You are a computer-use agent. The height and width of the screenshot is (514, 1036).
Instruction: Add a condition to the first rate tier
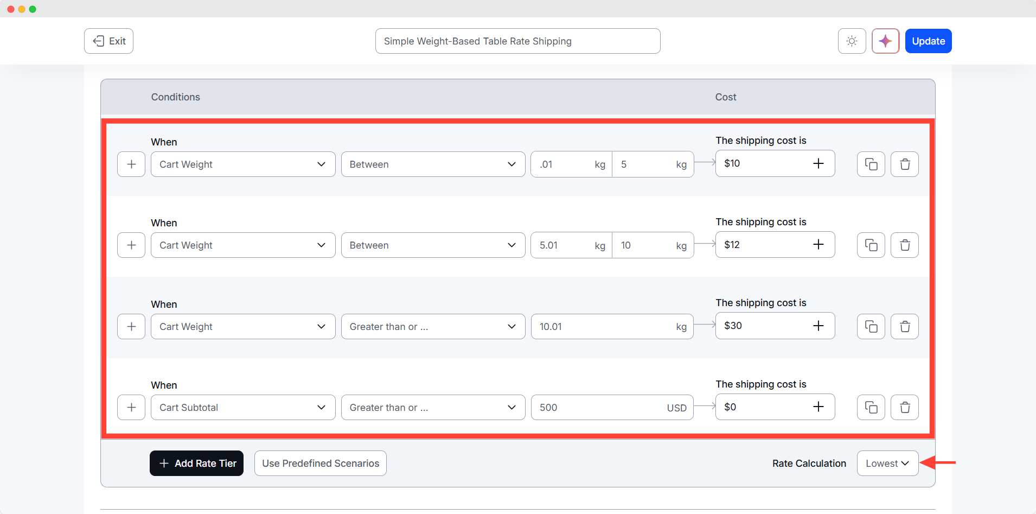[131, 164]
